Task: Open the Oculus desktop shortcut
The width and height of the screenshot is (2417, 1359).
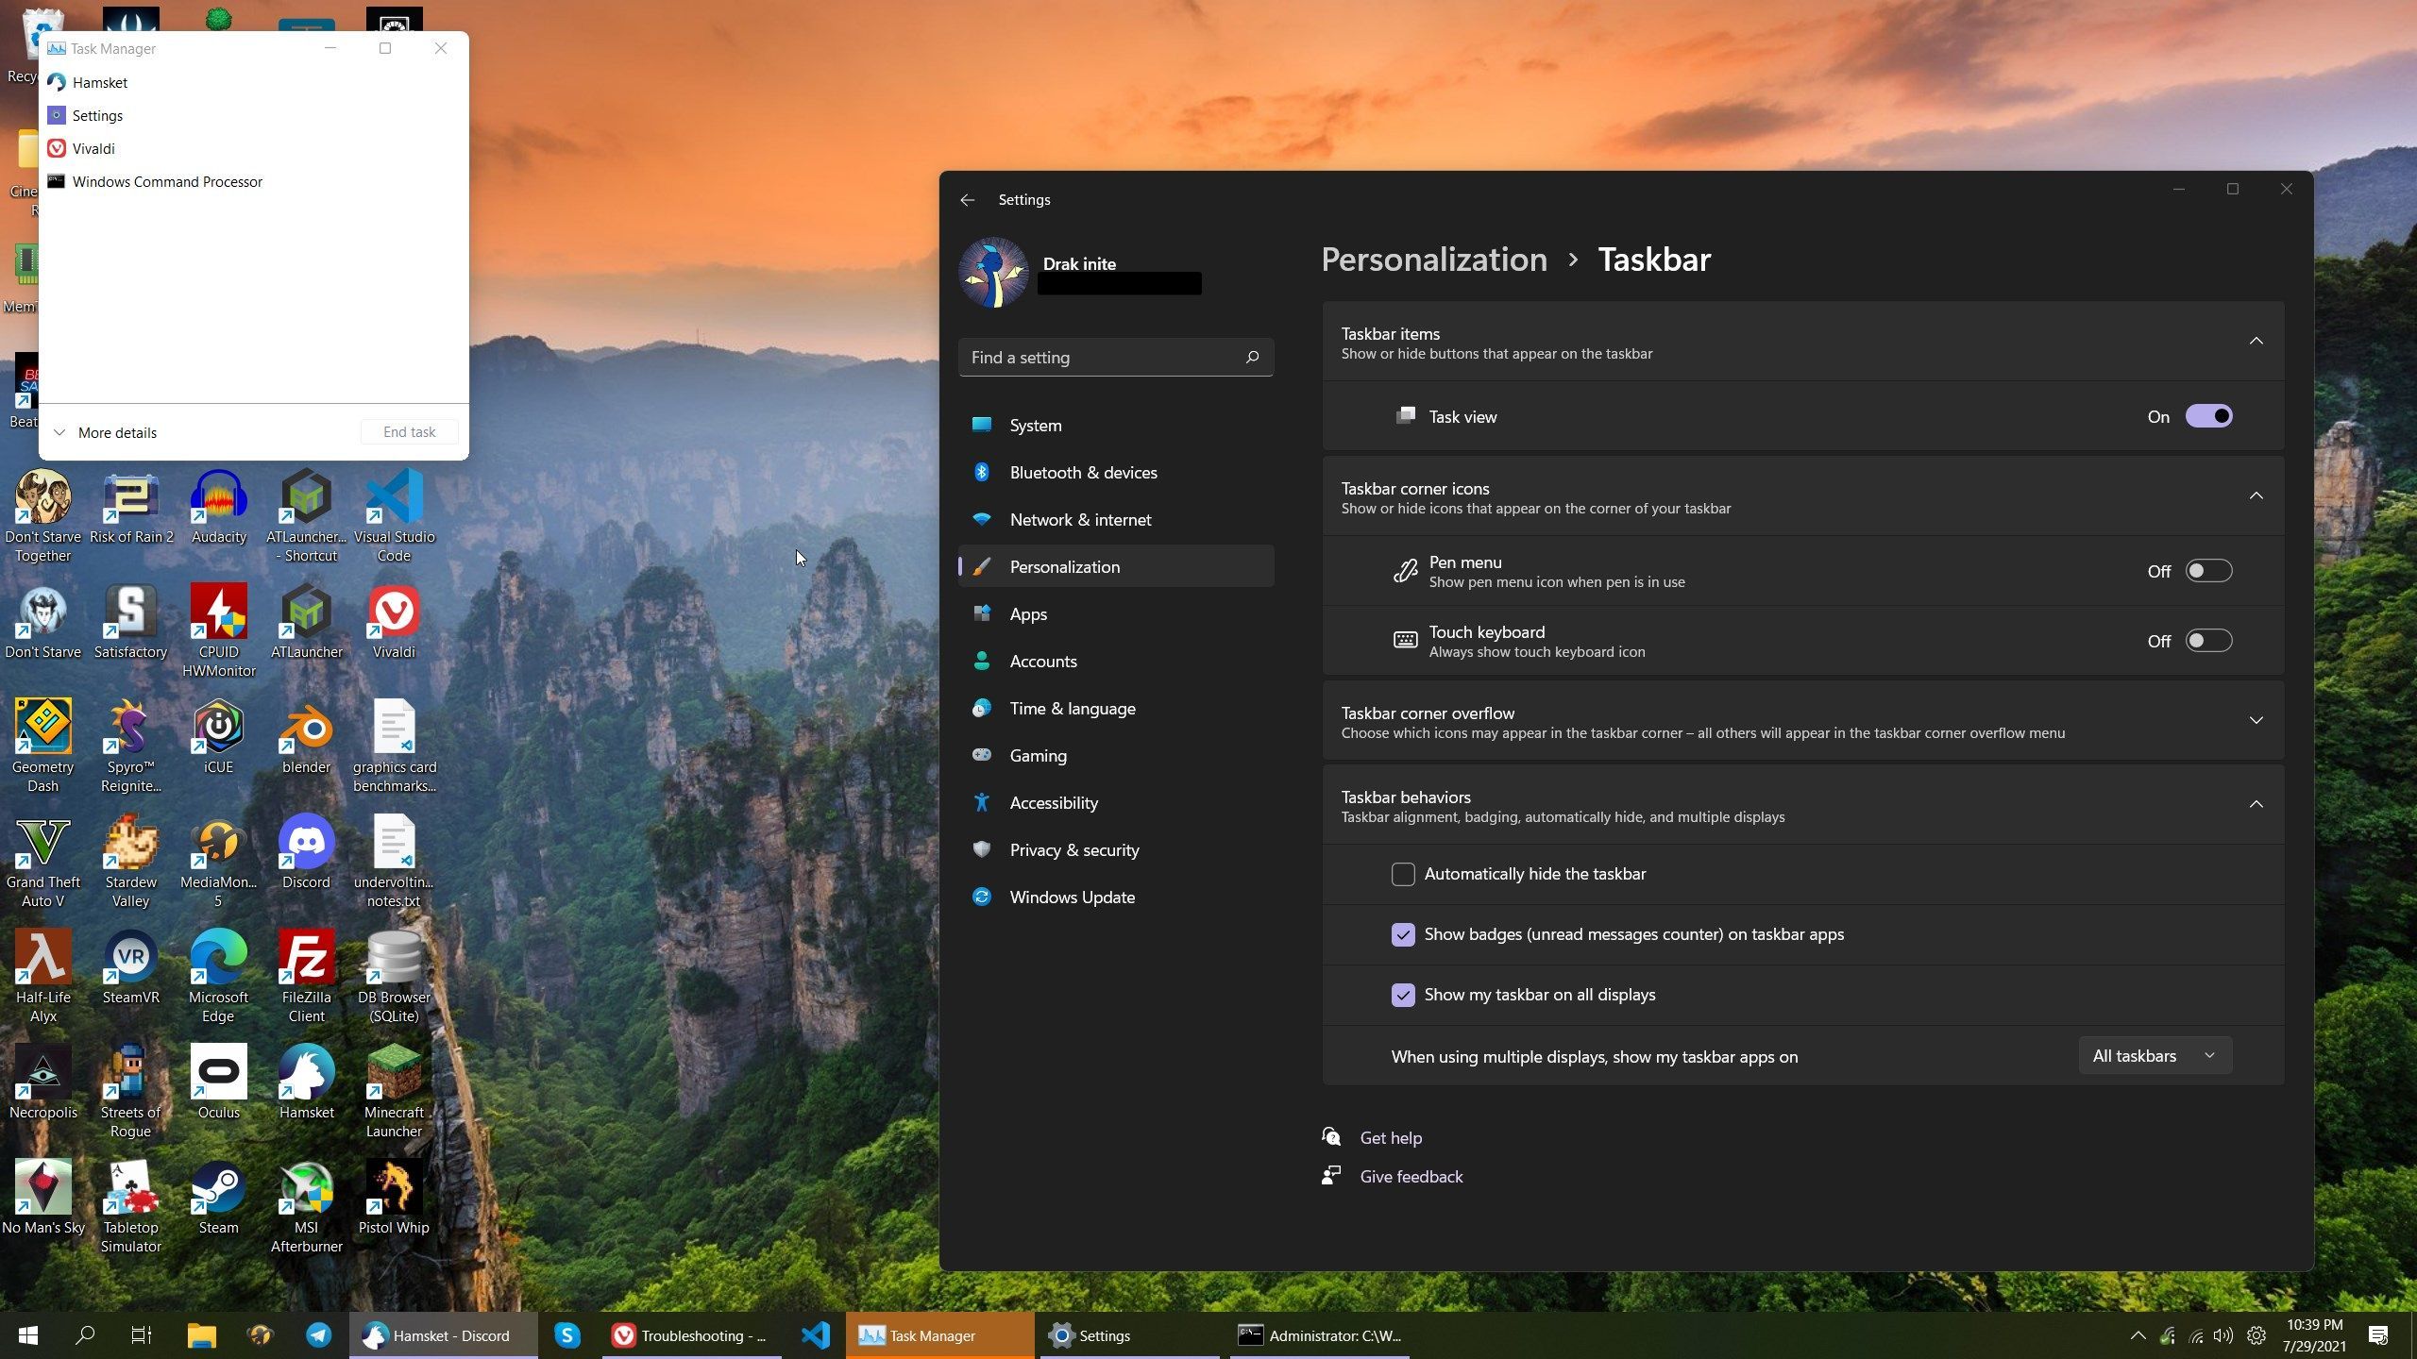Action: click(x=218, y=1082)
